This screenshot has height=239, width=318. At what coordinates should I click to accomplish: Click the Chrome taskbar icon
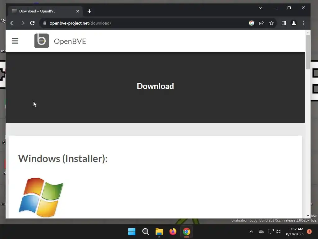click(x=187, y=232)
